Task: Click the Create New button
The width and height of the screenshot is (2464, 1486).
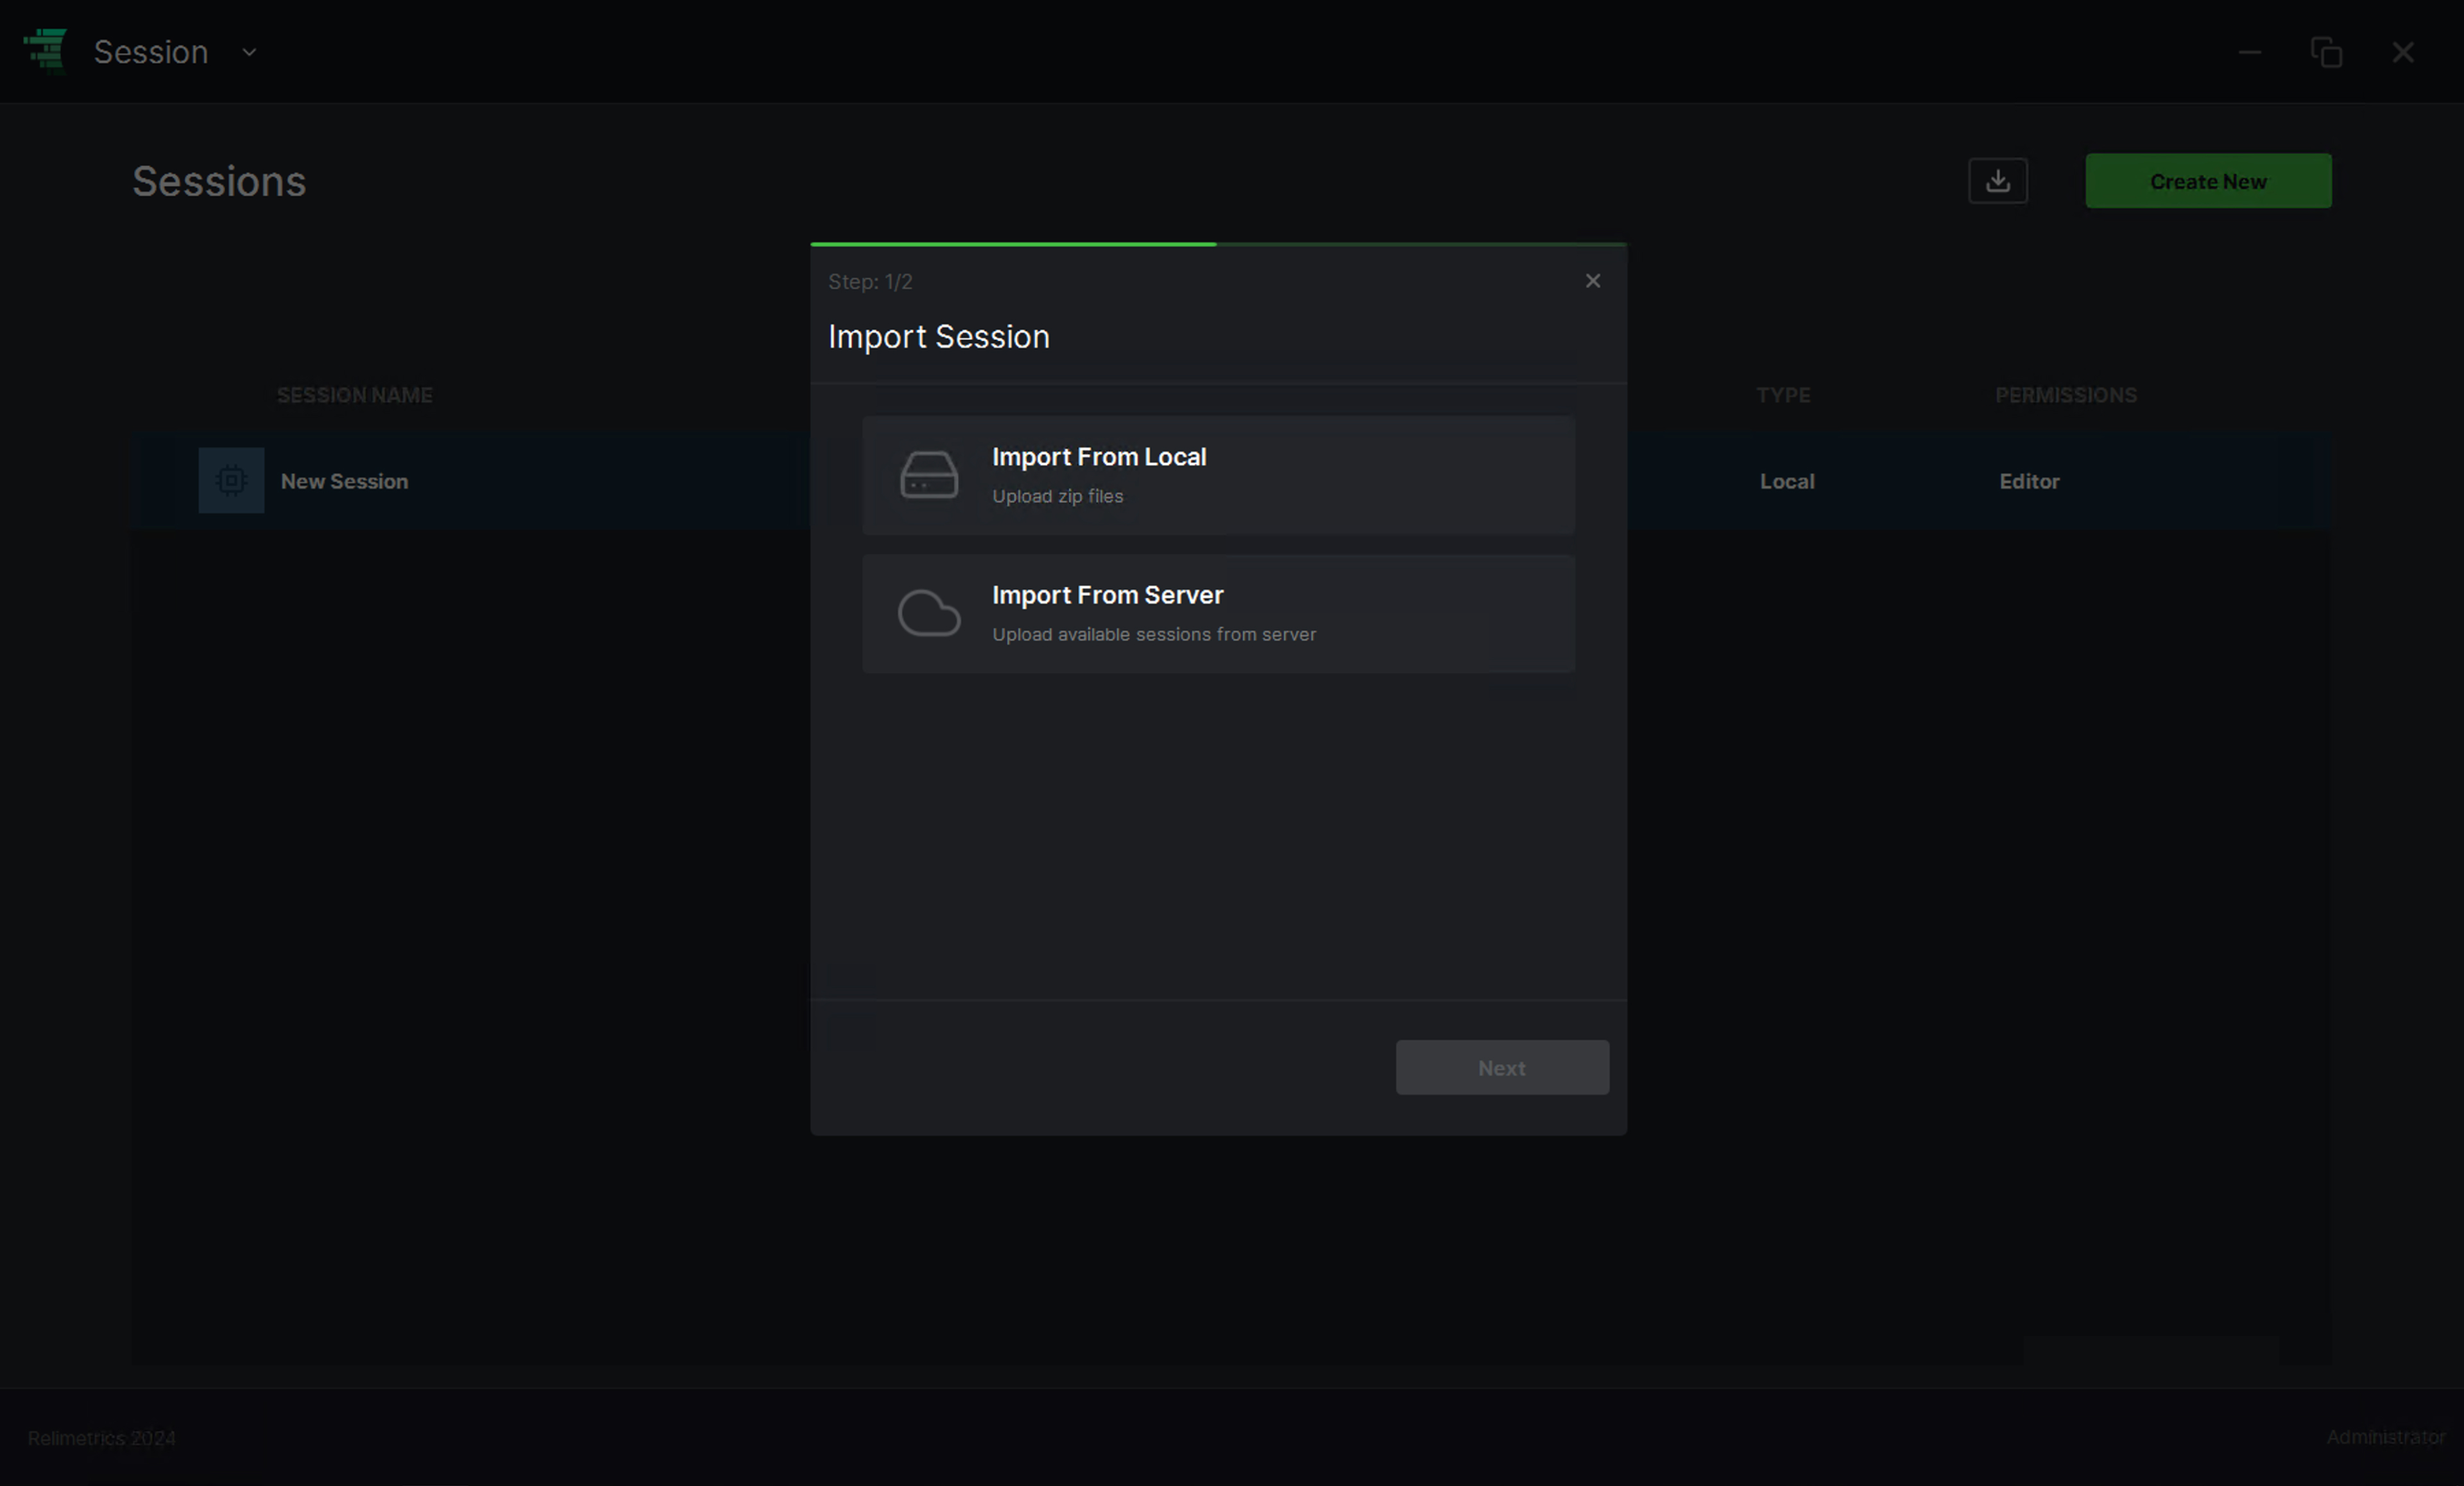Action: pos(2208,181)
